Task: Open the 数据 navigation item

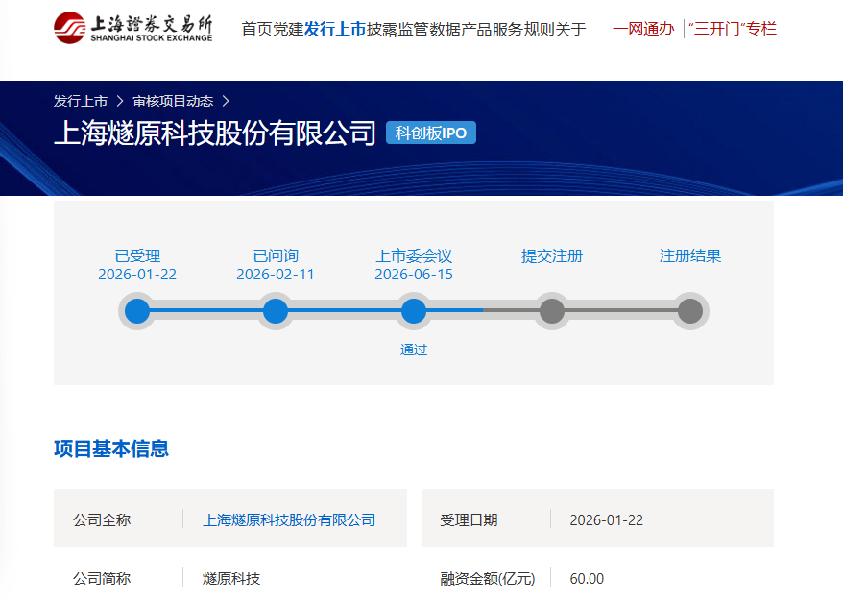Action: point(445,29)
